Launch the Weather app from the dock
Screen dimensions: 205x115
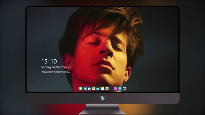[85, 89]
